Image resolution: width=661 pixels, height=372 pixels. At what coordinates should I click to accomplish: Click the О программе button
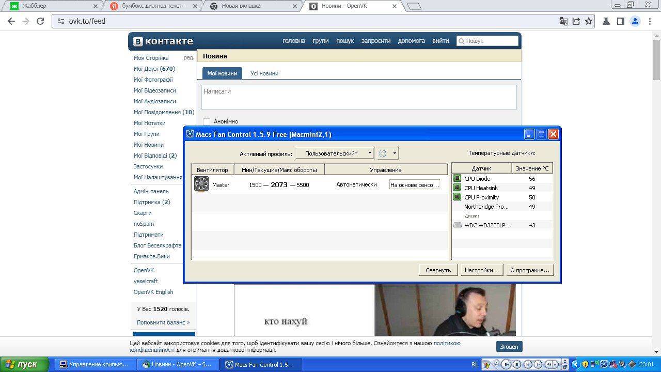(530, 270)
